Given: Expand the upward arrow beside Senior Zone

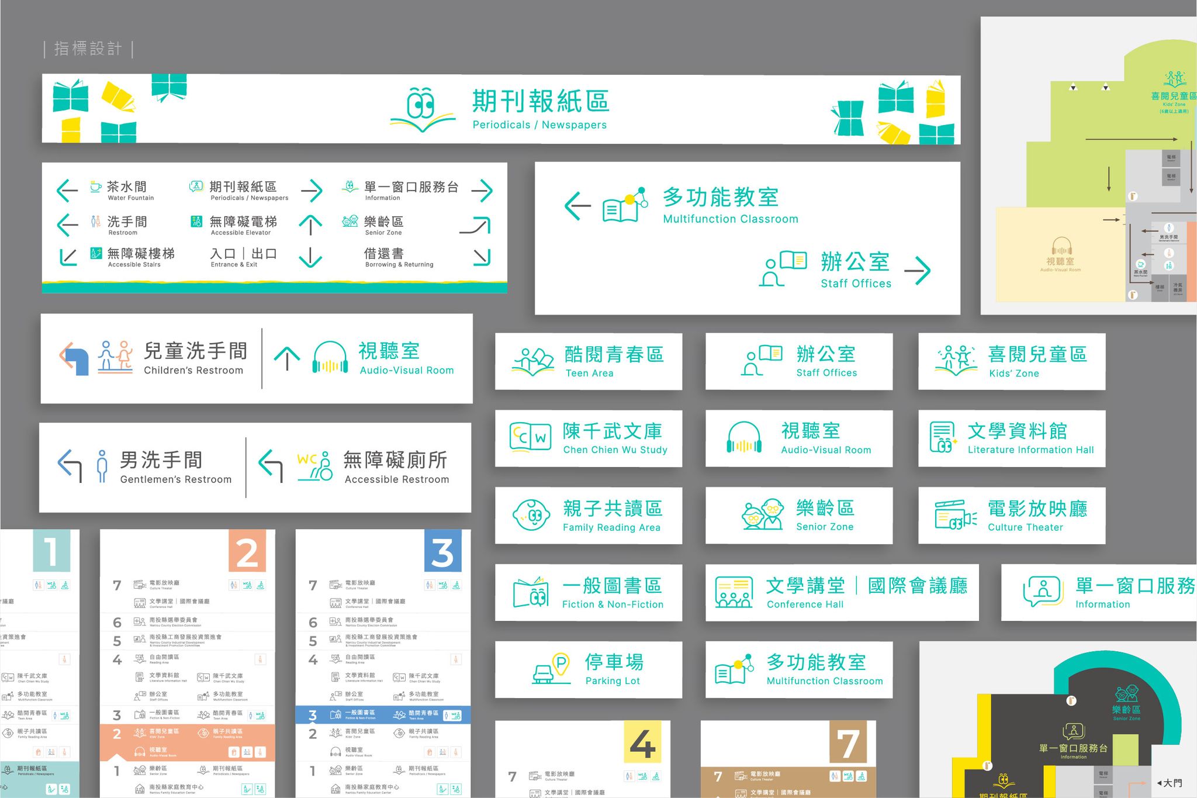Looking at the screenshot, I should (312, 224).
